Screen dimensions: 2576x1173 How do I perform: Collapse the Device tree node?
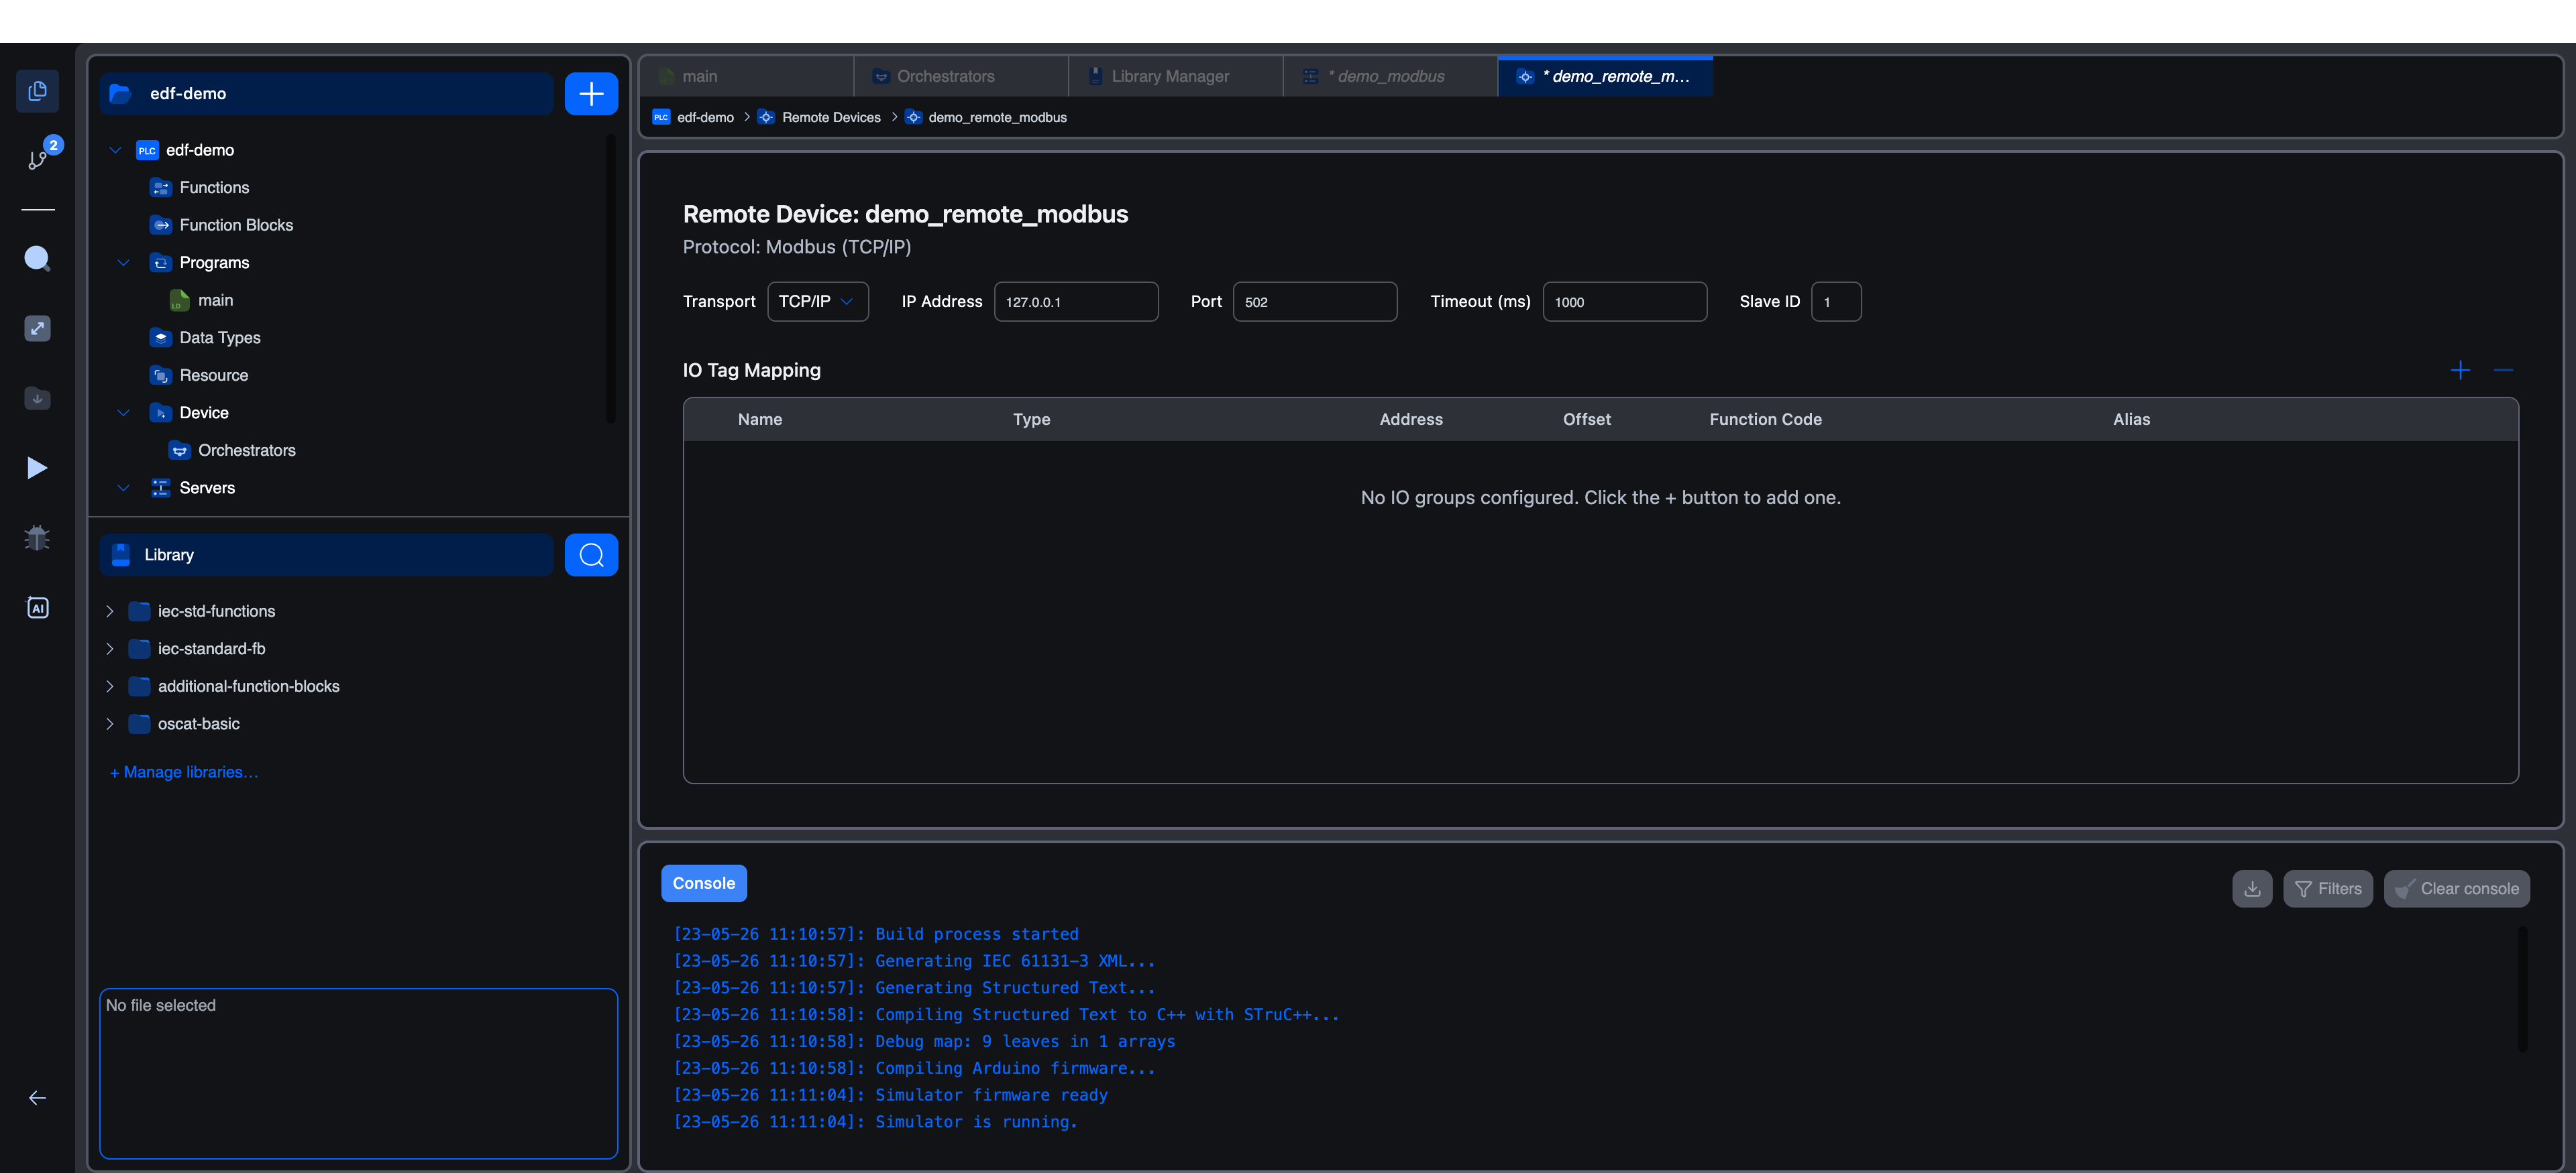123,413
